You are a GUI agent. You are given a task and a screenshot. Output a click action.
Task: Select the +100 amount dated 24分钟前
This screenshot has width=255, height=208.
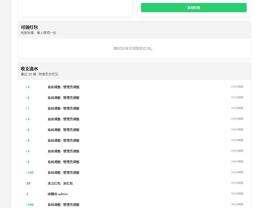pyautogui.click(x=29, y=173)
